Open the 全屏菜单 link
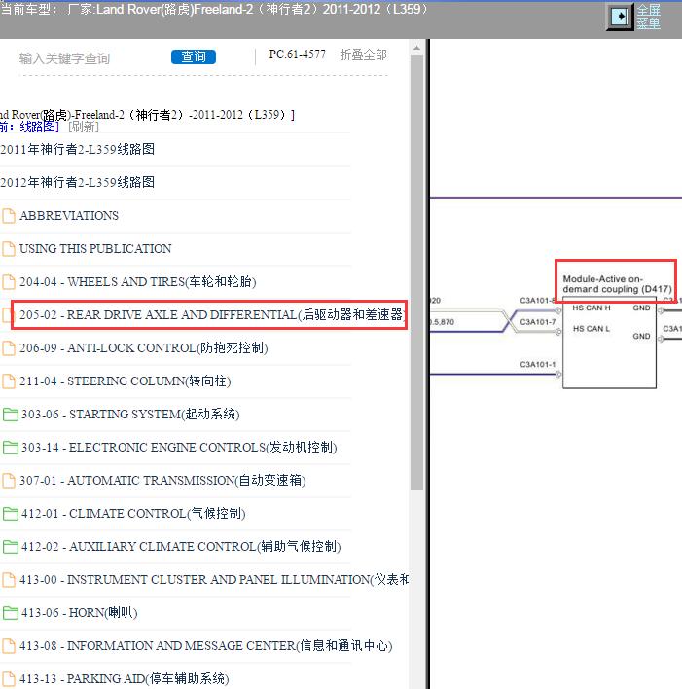This screenshot has width=682, height=689. pos(649,17)
